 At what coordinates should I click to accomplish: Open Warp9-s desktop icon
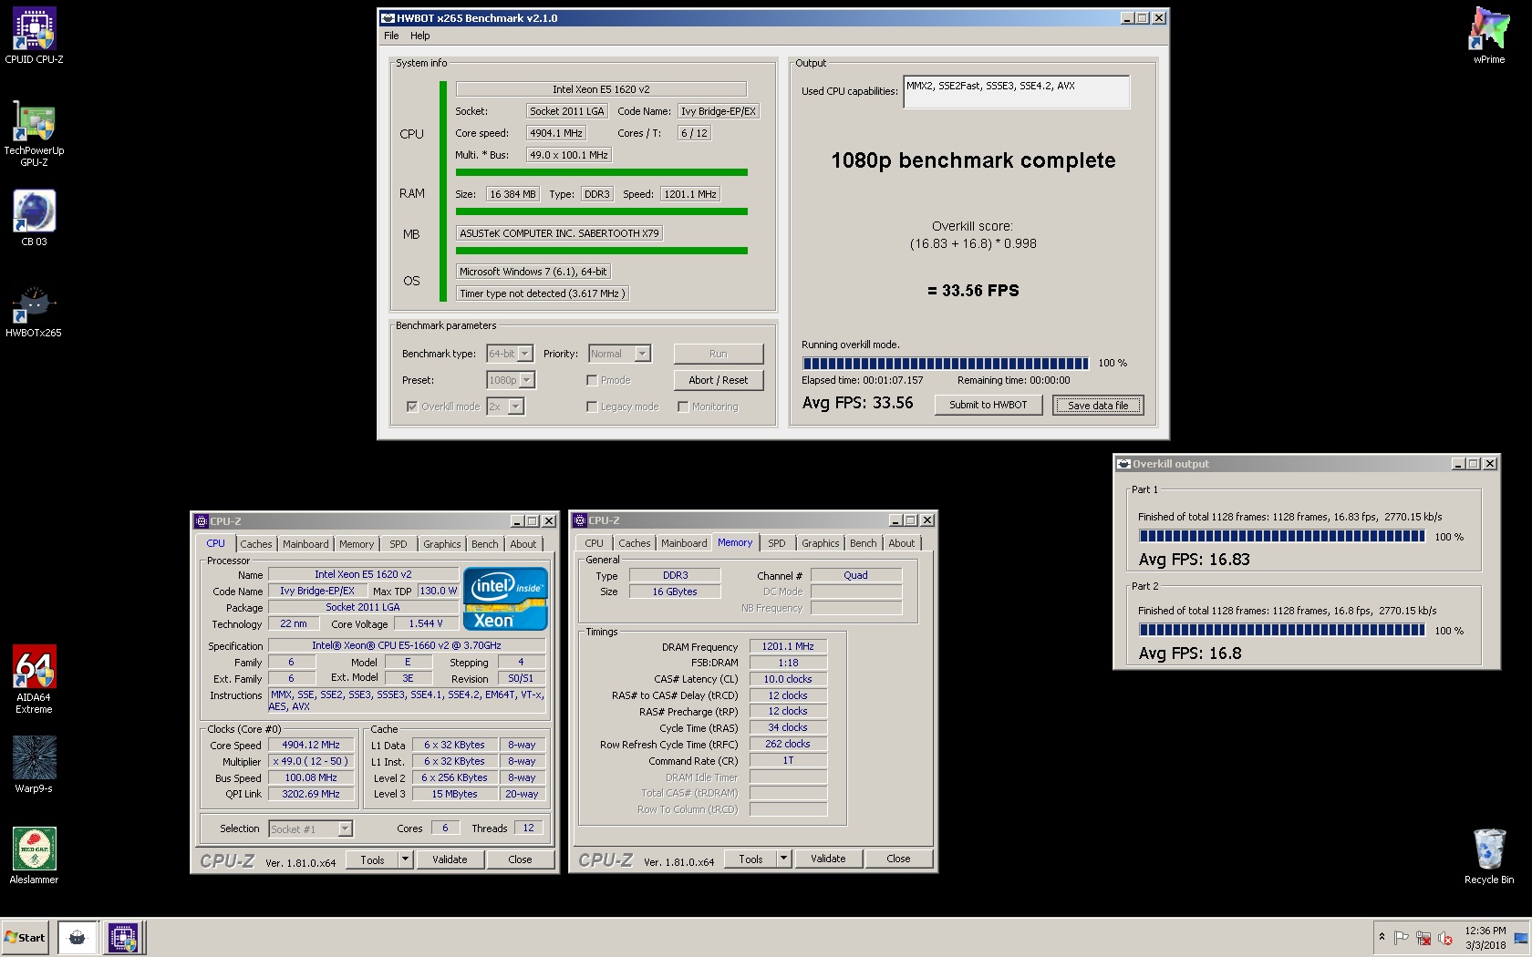(x=34, y=764)
